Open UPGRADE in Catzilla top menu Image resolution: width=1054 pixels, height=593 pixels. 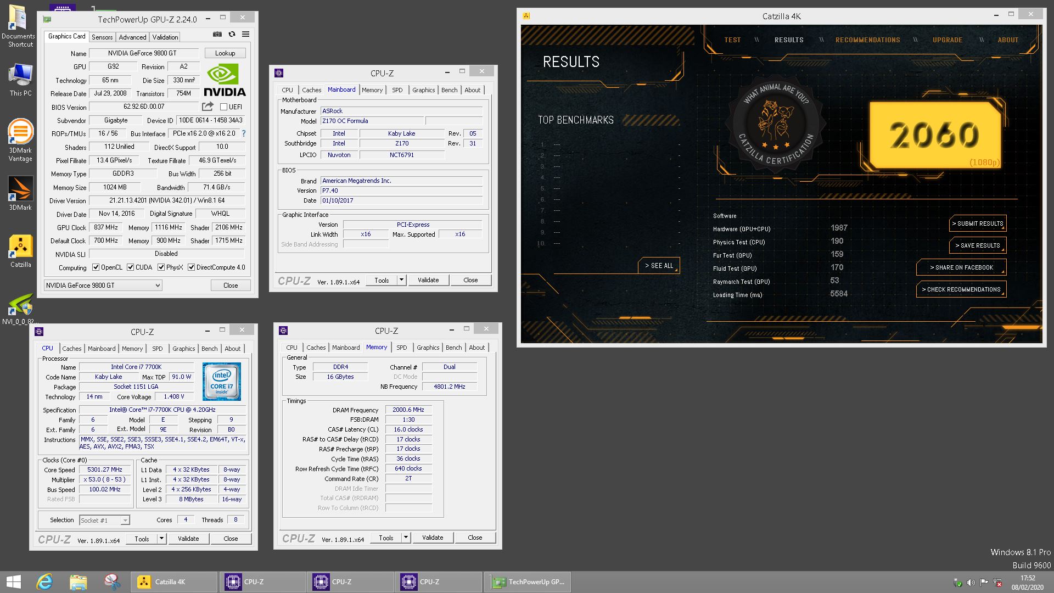coord(947,40)
